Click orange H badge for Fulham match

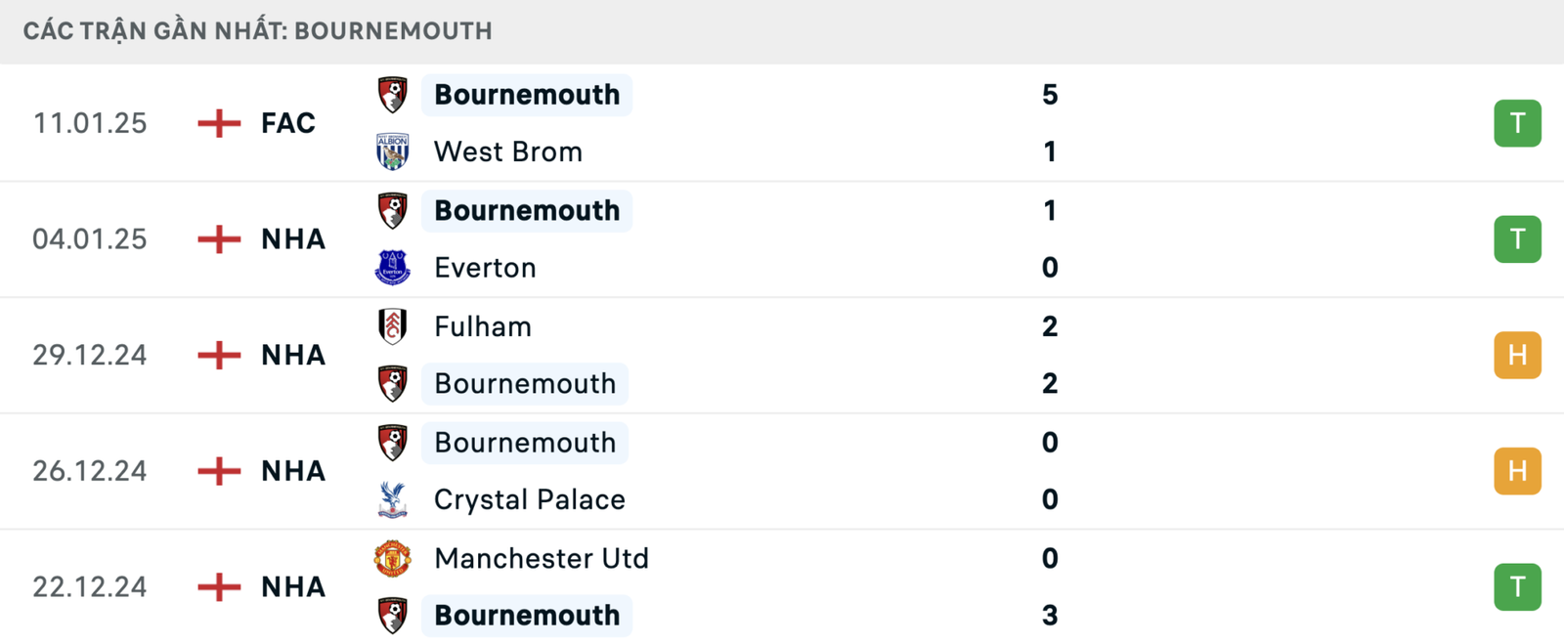(x=1517, y=355)
